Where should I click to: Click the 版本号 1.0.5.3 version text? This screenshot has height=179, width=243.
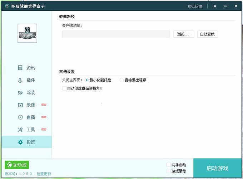pos(18,174)
